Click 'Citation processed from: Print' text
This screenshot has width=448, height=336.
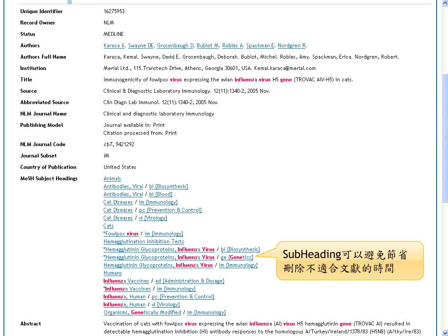(140, 133)
